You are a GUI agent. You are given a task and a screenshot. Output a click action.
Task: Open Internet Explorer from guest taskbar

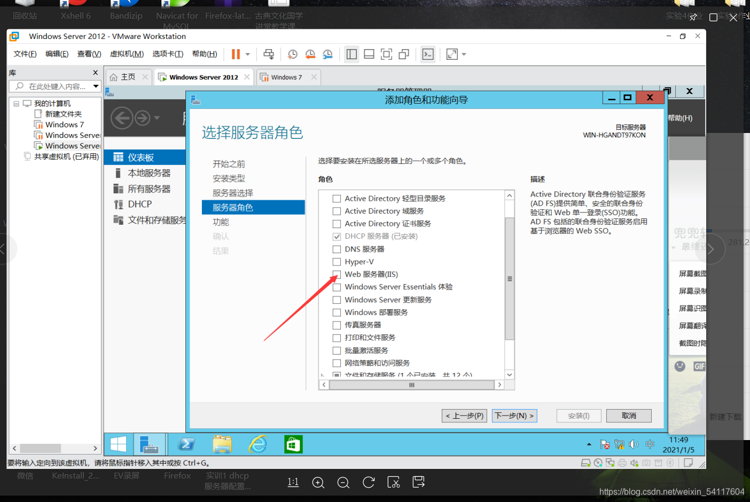(x=258, y=444)
